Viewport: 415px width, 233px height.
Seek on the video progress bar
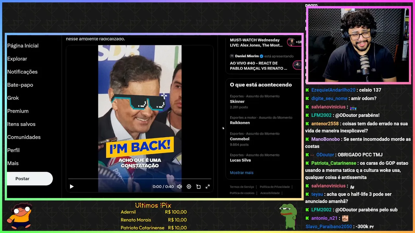[x=139, y=179]
